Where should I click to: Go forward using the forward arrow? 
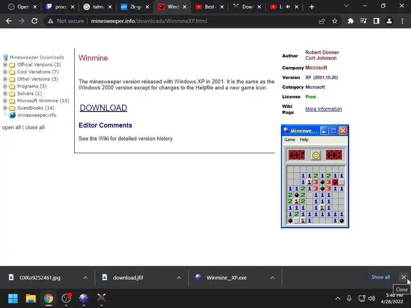tap(22, 21)
